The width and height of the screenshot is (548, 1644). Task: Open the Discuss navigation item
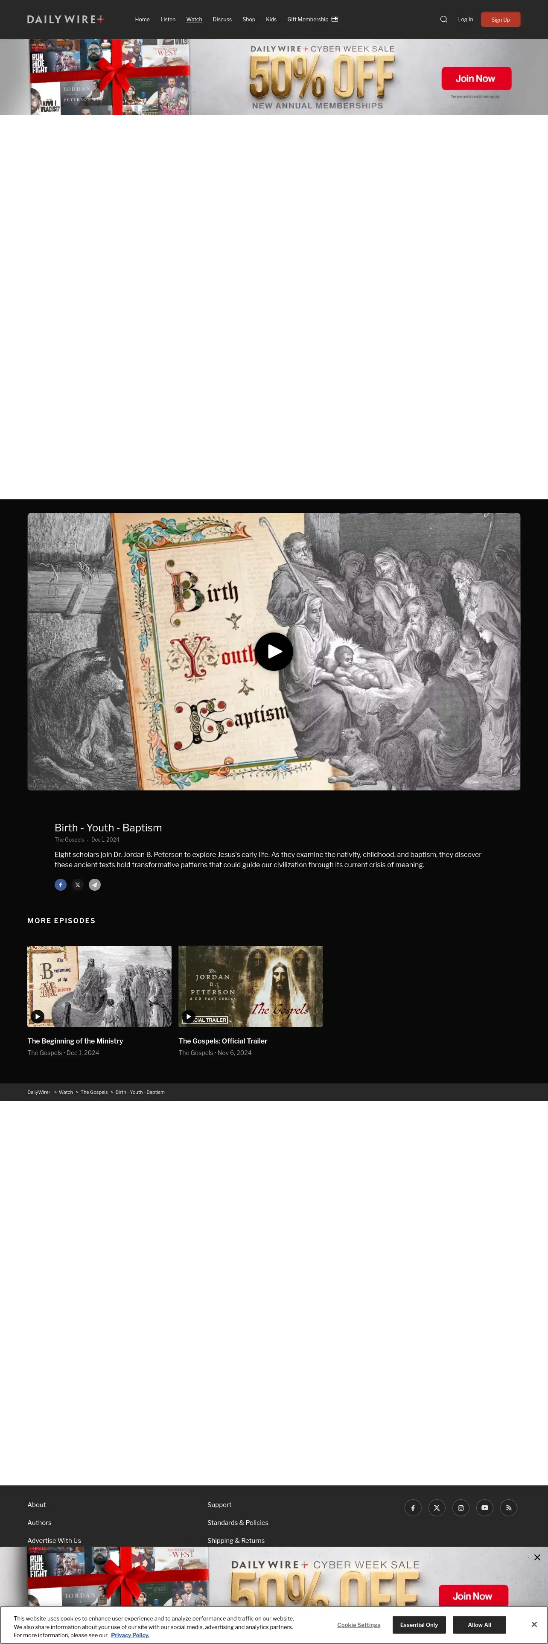tap(222, 19)
